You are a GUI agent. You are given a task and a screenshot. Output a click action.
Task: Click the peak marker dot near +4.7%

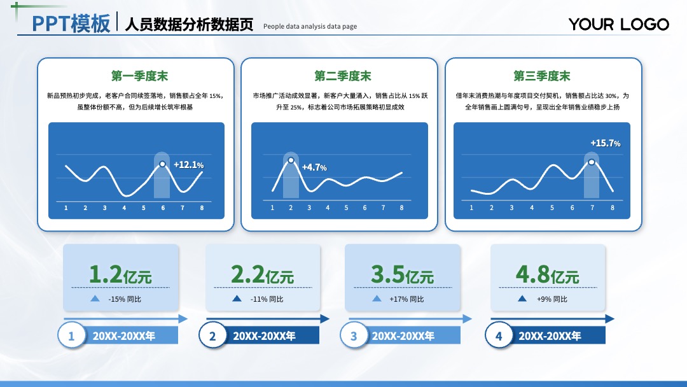pyautogui.click(x=291, y=160)
